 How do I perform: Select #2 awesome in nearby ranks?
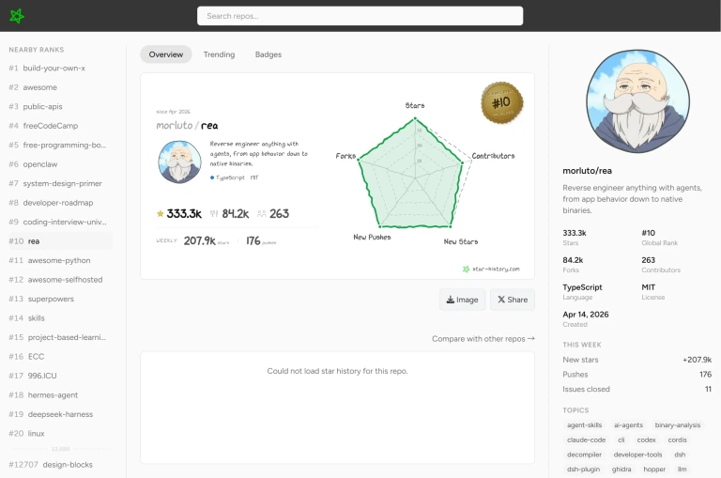coord(60,87)
